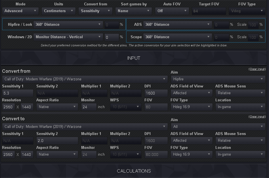Click Convert to Sensitivity 2 field showing 2.0

coord(57,141)
